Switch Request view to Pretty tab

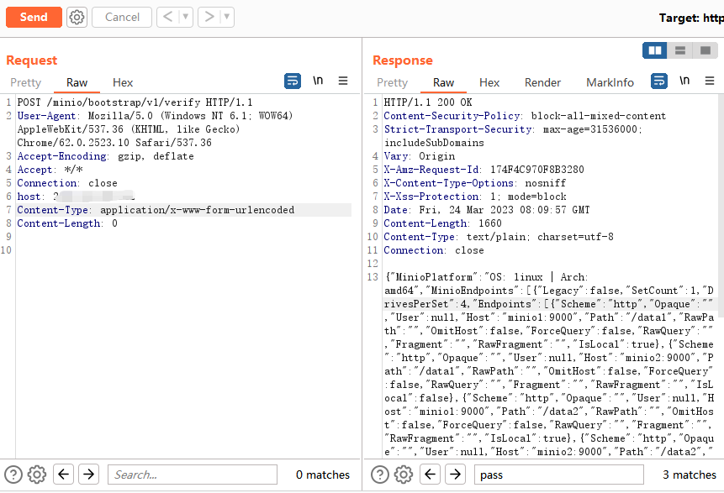coord(26,82)
